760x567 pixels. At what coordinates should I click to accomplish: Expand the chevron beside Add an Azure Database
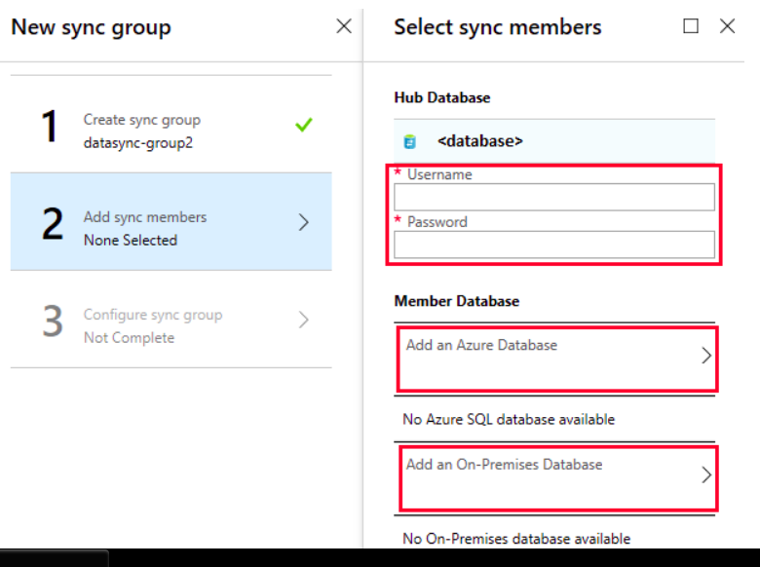pos(706,357)
